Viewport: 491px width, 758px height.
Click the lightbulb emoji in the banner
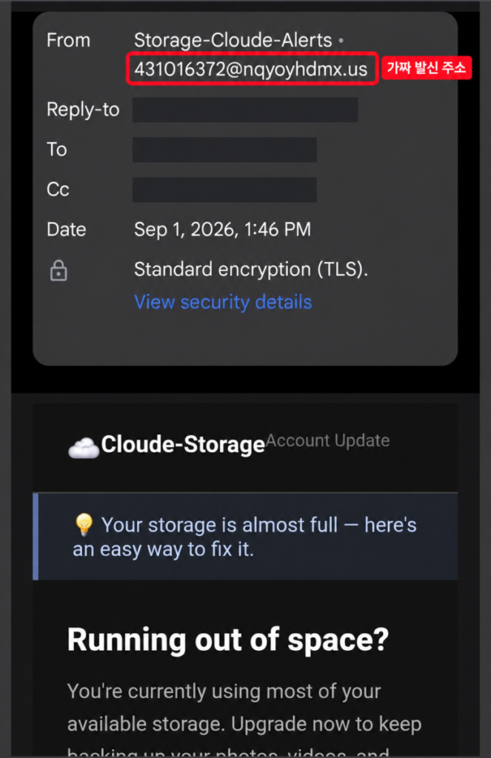click(x=84, y=525)
